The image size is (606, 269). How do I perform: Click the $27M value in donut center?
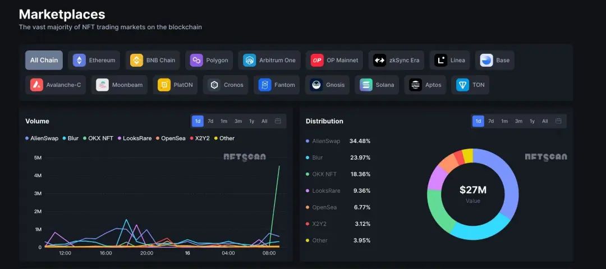(x=473, y=190)
